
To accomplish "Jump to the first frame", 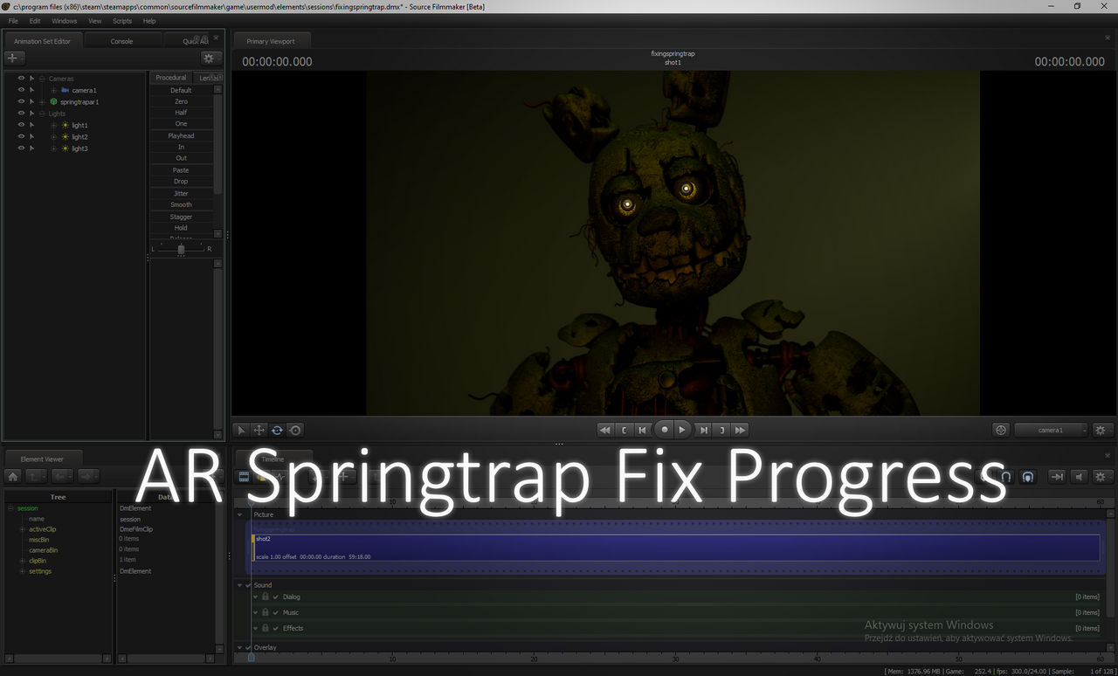I will click(x=604, y=430).
